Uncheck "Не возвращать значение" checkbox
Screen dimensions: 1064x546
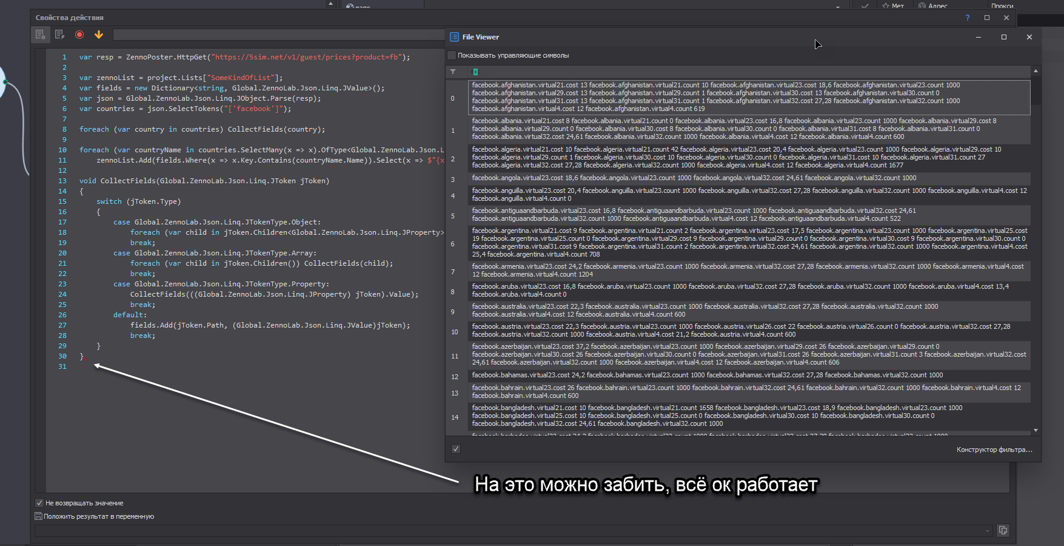click(x=39, y=503)
